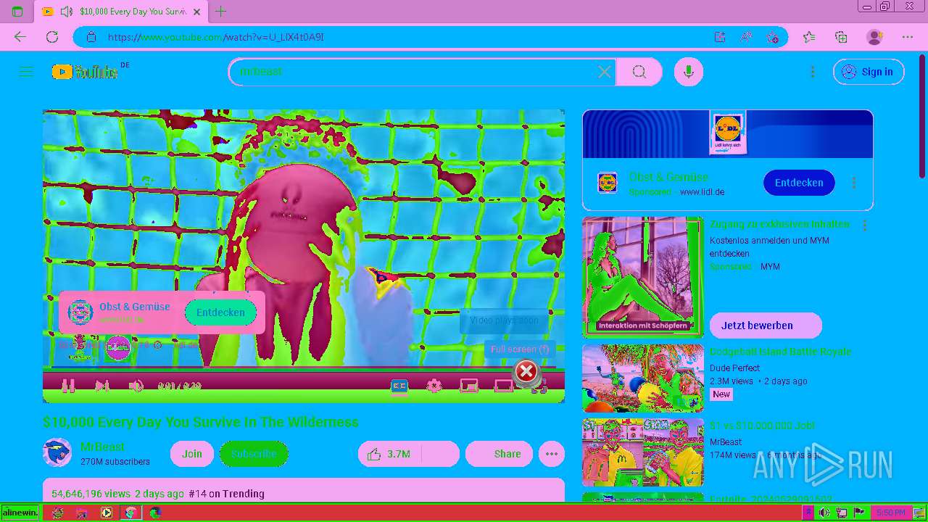Open a new browser tab

(221, 12)
